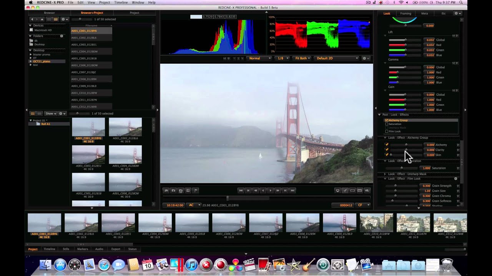Image resolution: width=492 pixels, height=276 pixels.
Task: Open the CF frame count dropdown
Action: 362,205
